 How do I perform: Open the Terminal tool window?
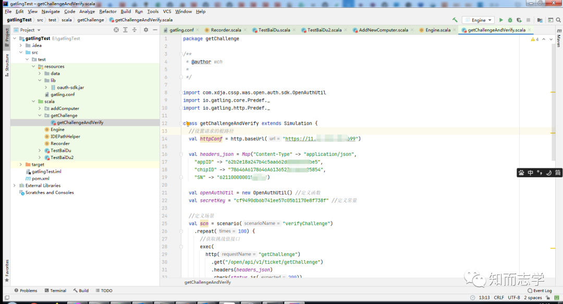(55, 290)
